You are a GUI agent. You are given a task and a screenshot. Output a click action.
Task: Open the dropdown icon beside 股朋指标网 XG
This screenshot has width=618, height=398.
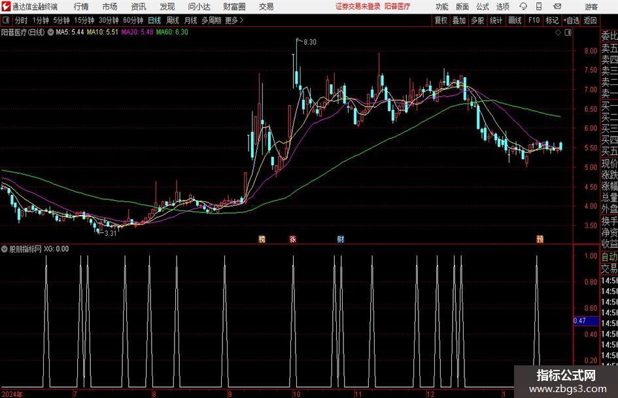click(x=5, y=249)
